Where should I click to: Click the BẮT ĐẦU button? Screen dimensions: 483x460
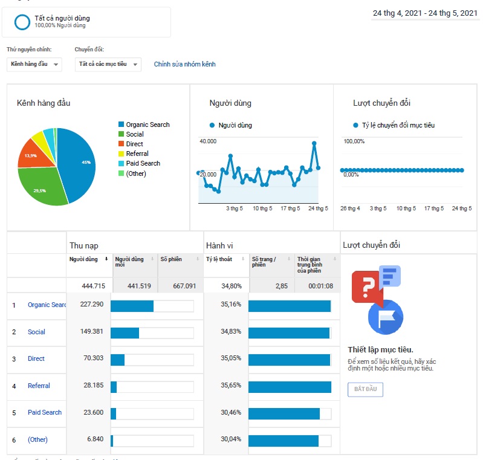click(365, 389)
